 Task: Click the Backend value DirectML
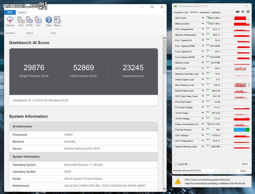pyautogui.click(x=70, y=142)
